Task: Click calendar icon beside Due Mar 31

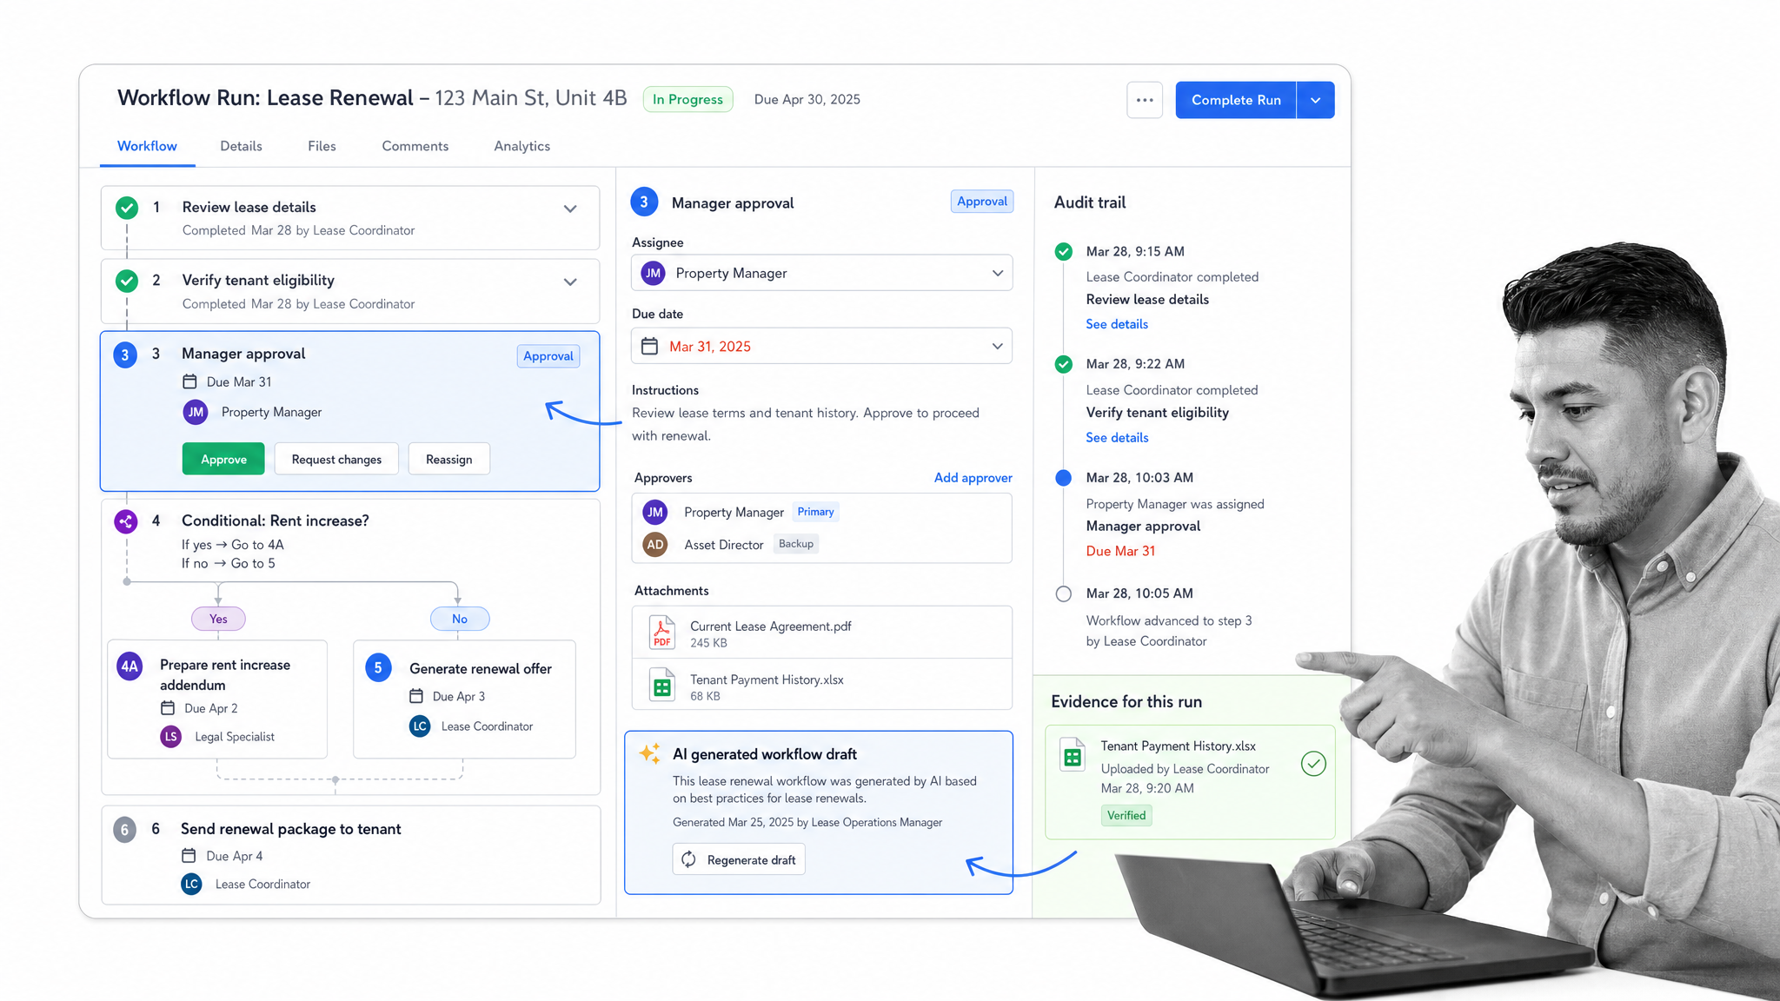Action: point(189,381)
